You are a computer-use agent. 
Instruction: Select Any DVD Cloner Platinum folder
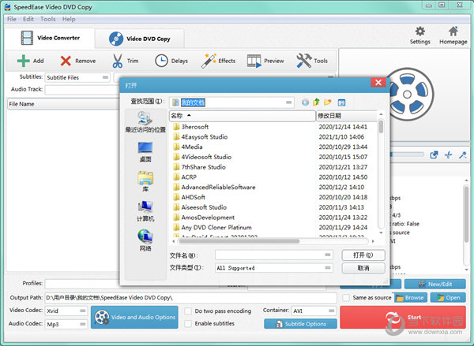pos(216,228)
